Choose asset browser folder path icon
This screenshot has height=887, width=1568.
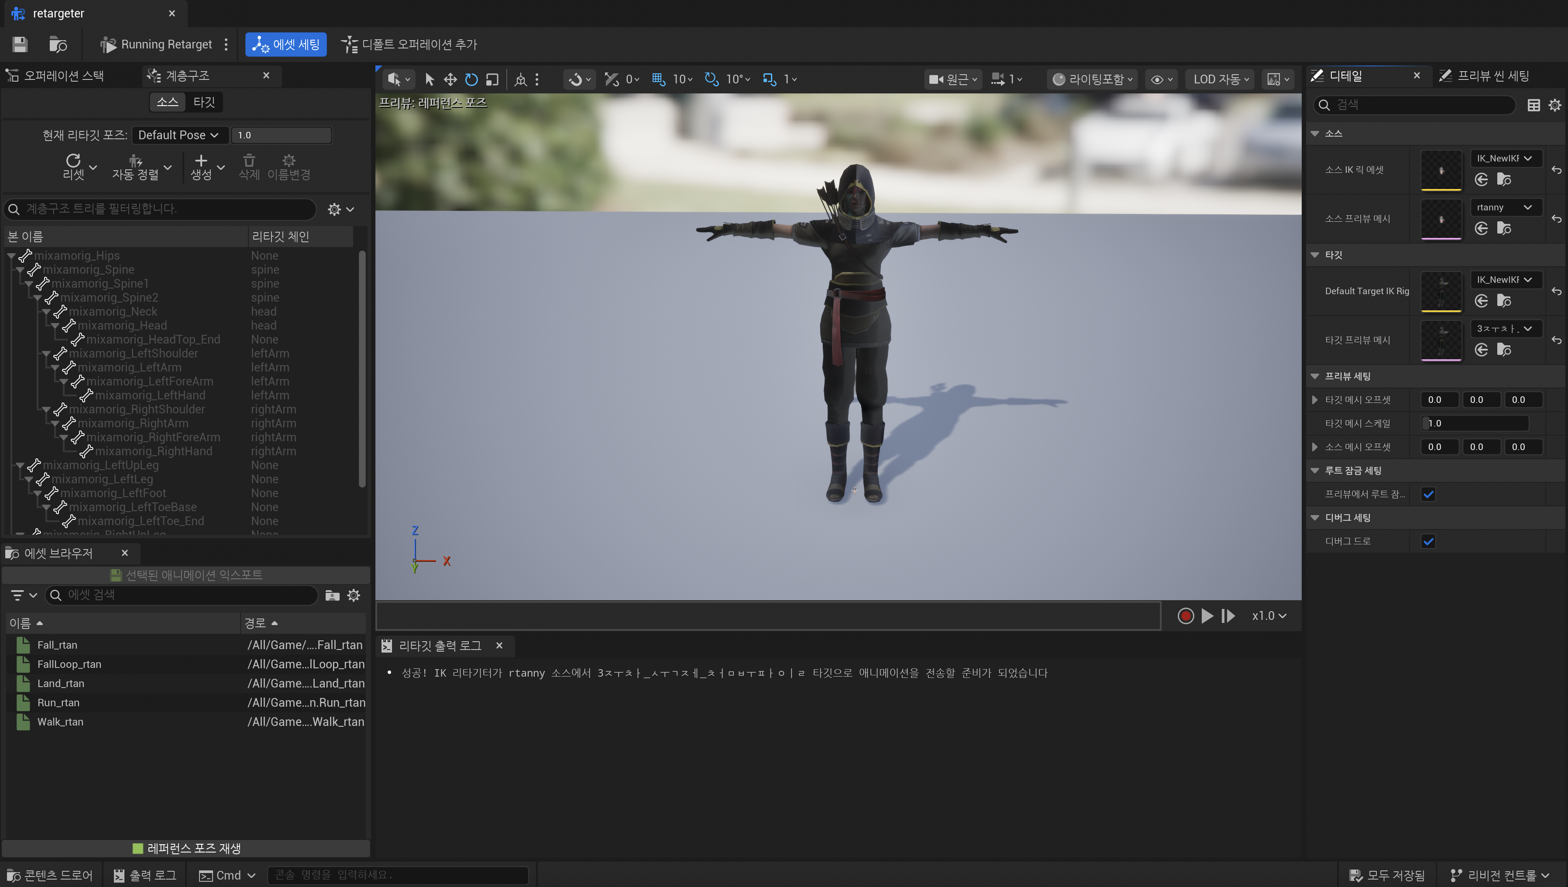pos(332,595)
